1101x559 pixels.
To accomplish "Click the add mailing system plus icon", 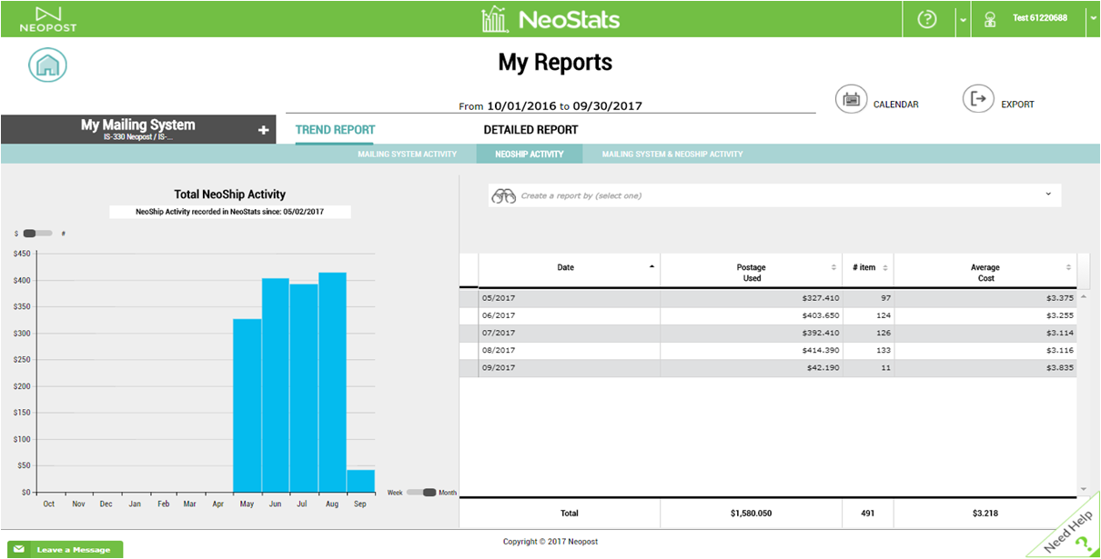I will point(262,128).
